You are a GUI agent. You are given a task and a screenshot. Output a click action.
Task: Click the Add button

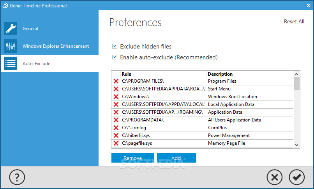pyautogui.click(x=176, y=158)
